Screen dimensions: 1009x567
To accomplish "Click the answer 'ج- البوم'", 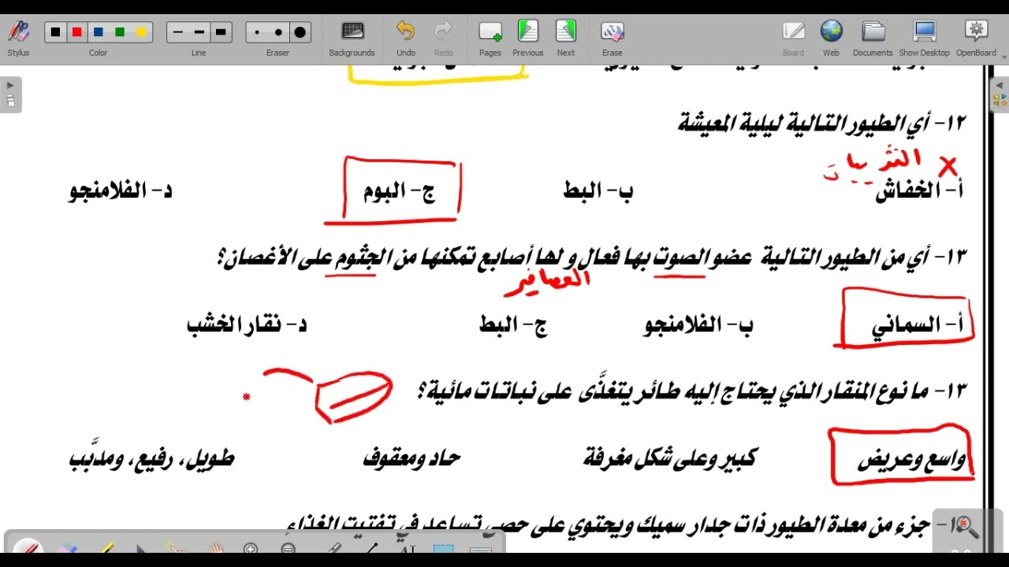I will (x=399, y=191).
